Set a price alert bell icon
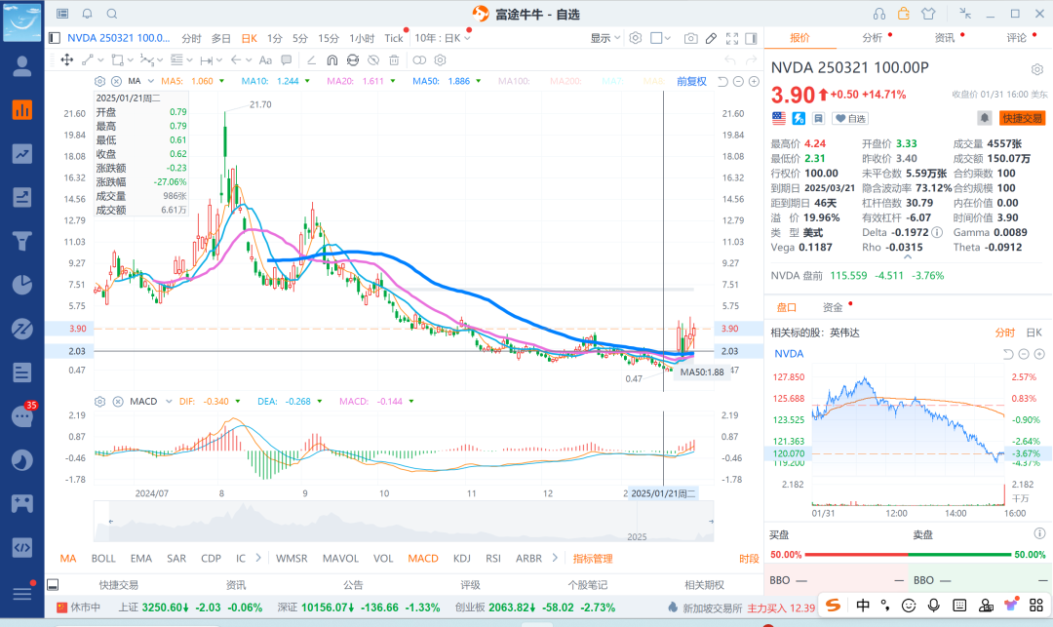 [x=984, y=118]
